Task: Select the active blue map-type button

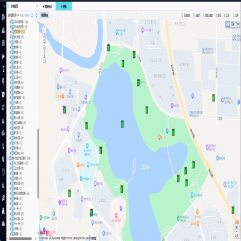Action: [228, 24]
